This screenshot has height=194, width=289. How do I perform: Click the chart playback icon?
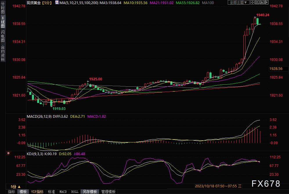(261, 2)
